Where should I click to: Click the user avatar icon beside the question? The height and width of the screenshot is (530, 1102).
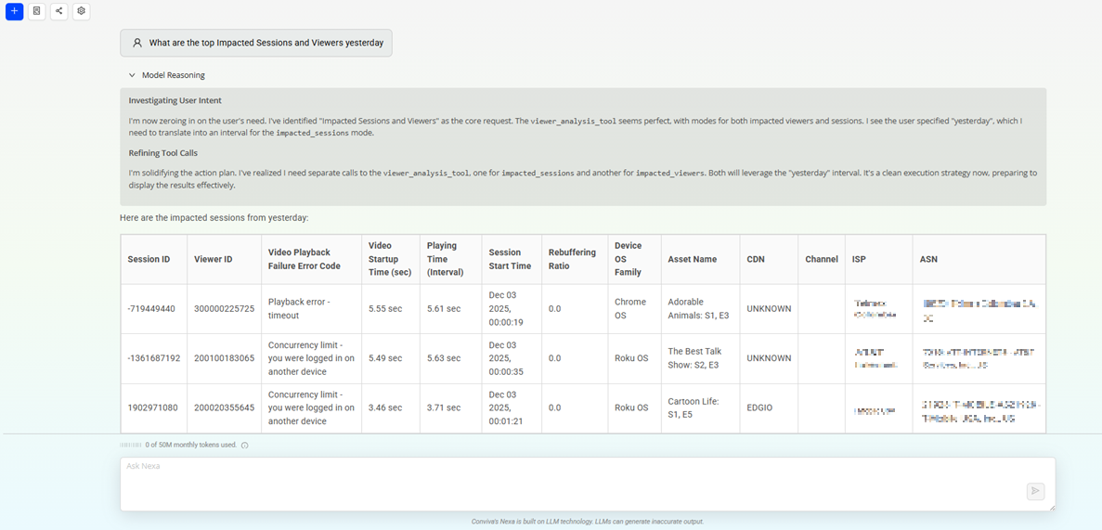click(137, 43)
